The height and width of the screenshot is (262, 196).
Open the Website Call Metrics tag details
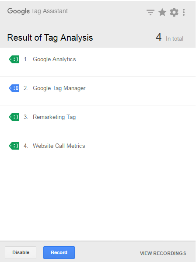tap(98, 149)
